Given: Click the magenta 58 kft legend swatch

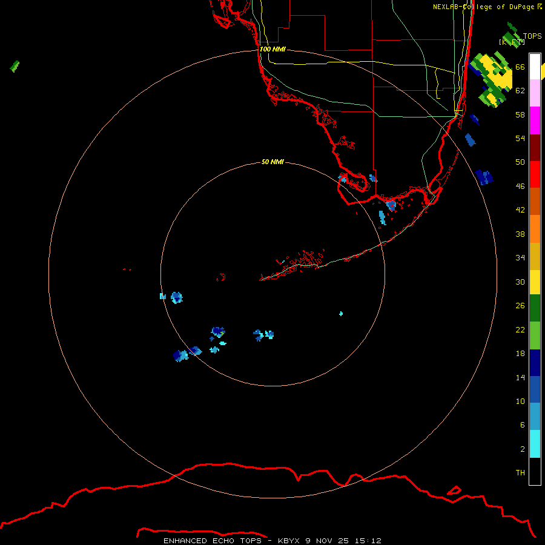Looking at the screenshot, I should point(535,121).
